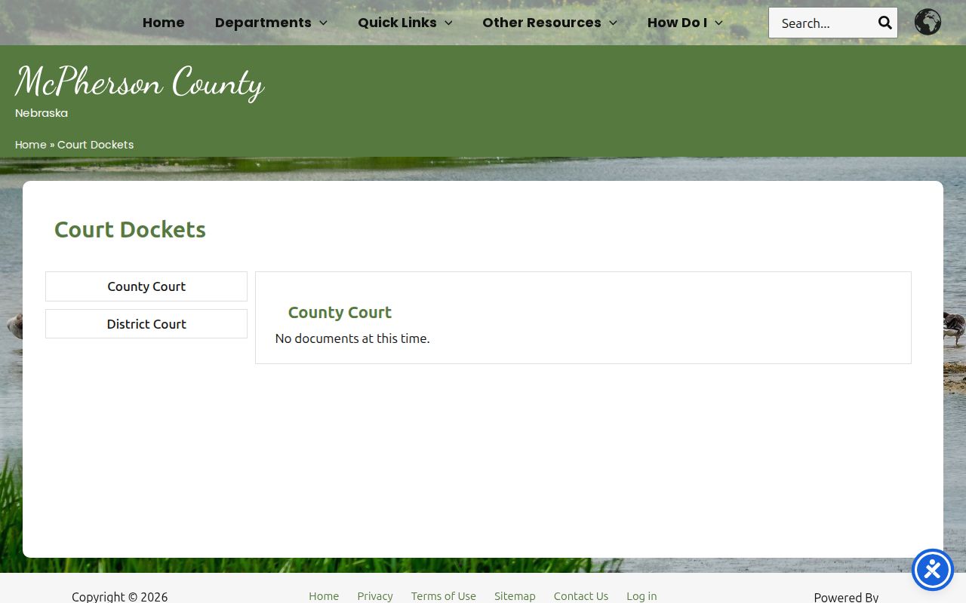Click the McPherson County site title
This screenshot has width=966, height=603.
(140, 81)
